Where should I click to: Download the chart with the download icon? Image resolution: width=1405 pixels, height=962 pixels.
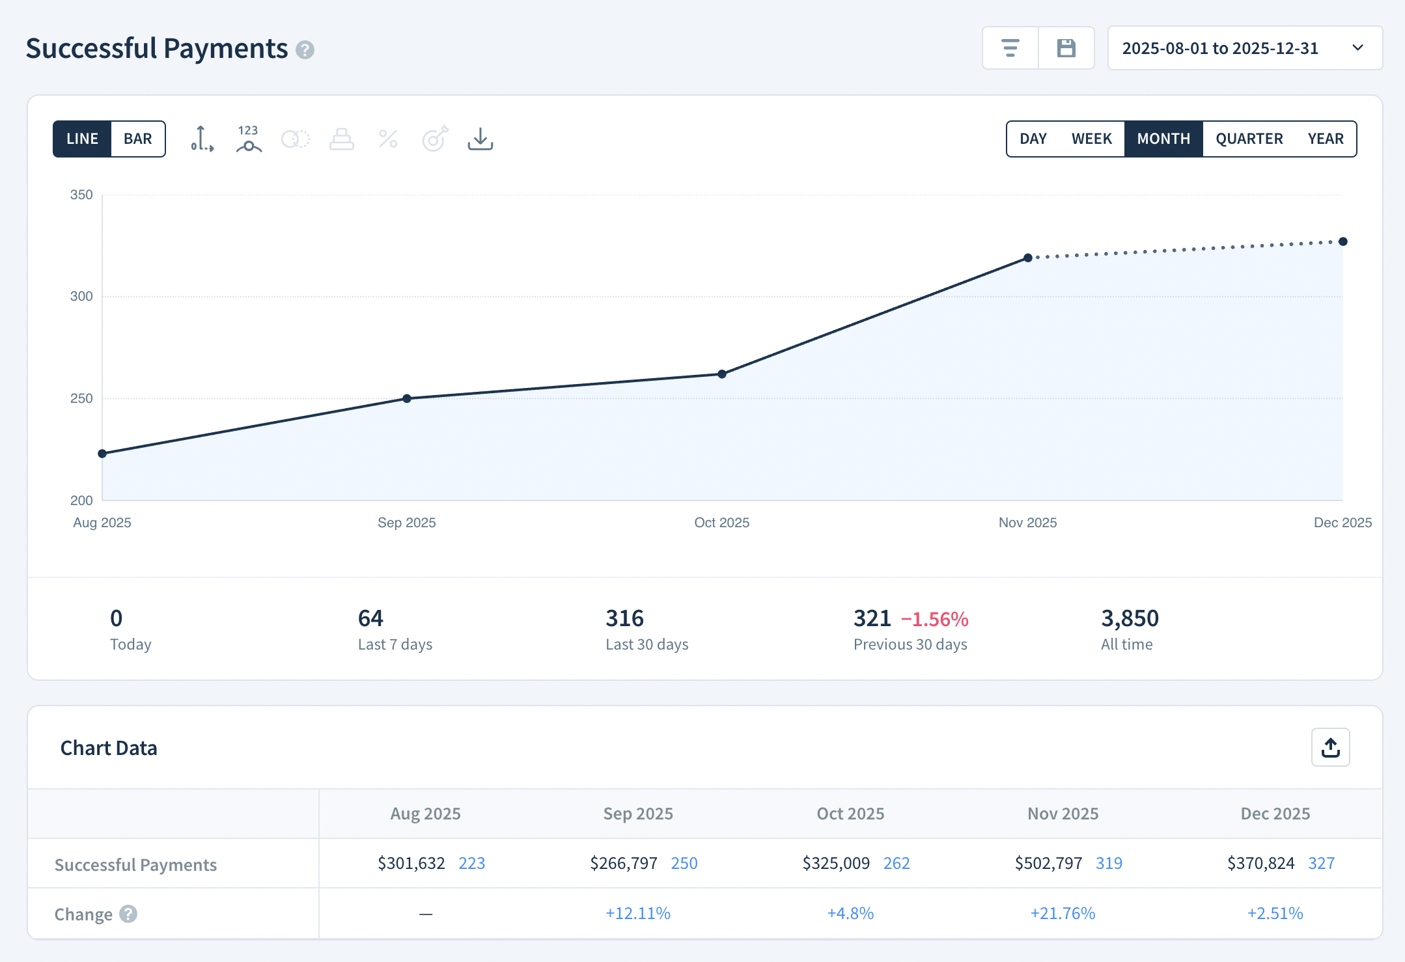480,139
